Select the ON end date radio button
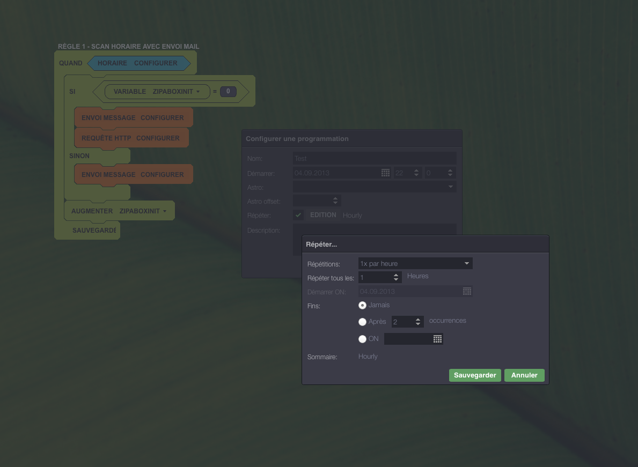638x467 pixels. click(362, 339)
